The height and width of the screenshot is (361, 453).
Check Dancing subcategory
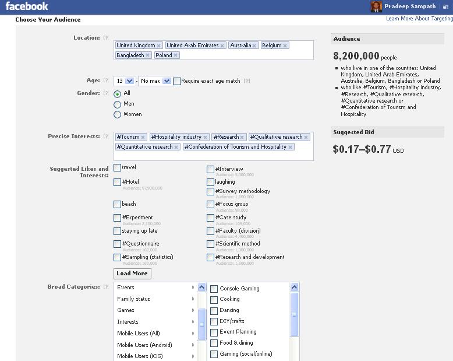coord(214,311)
